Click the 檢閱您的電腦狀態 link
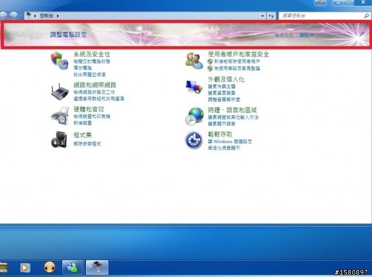 pos(92,61)
